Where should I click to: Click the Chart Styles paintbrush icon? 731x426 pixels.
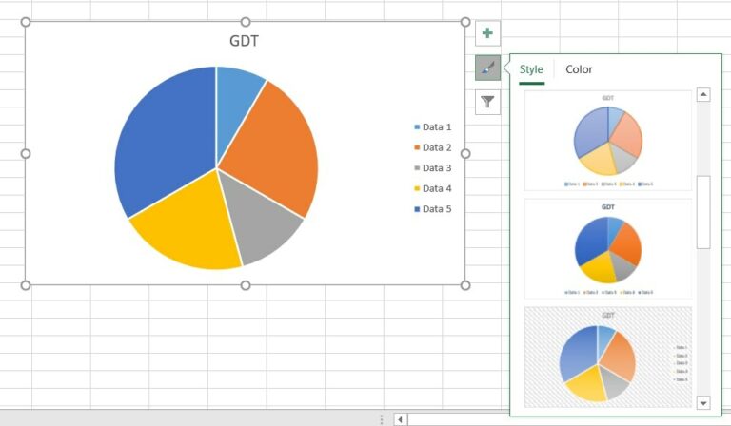pyautogui.click(x=487, y=68)
